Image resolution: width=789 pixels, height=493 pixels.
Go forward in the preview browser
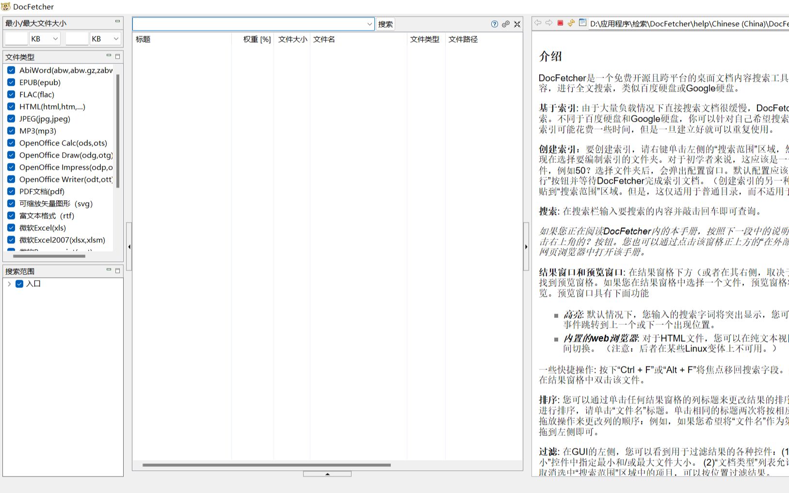(549, 23)
